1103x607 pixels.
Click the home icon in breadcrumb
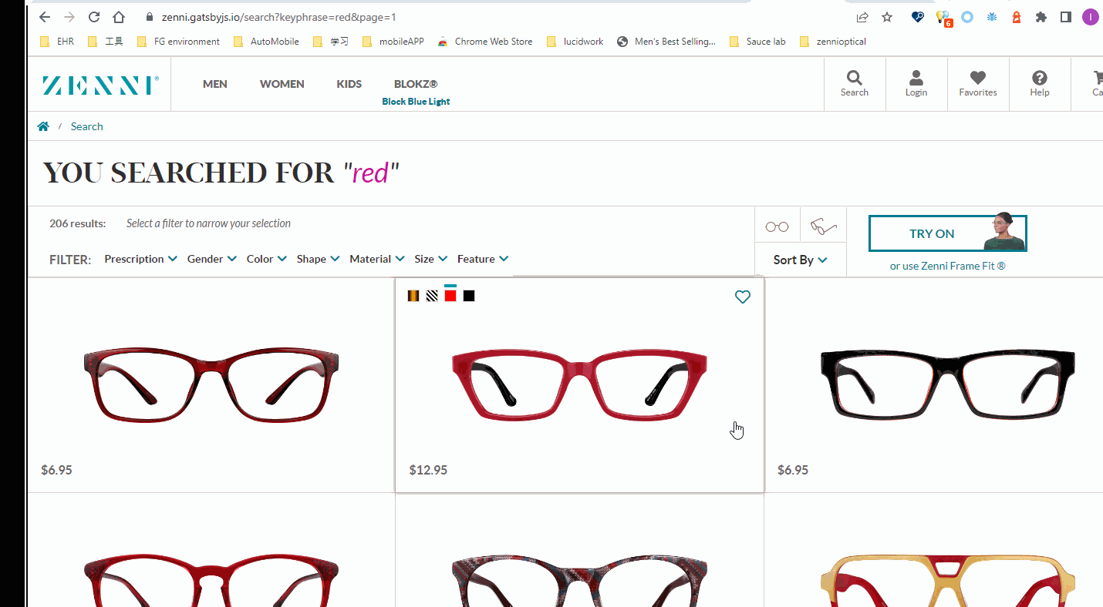[43, 126]
